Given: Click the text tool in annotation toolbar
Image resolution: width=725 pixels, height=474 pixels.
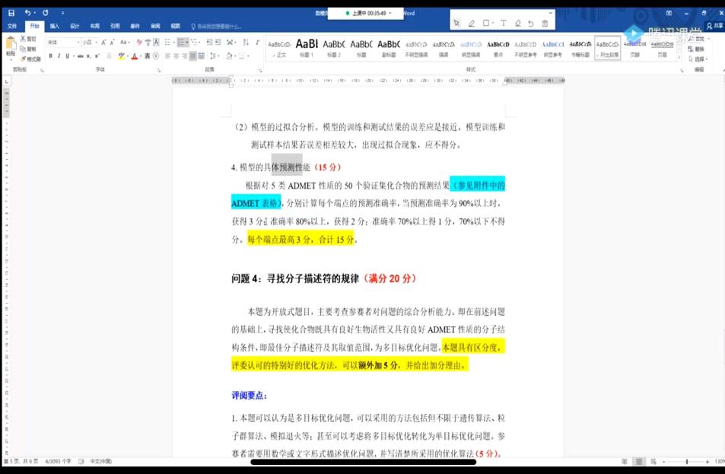Looking at the screenshot, I should 503,24.
